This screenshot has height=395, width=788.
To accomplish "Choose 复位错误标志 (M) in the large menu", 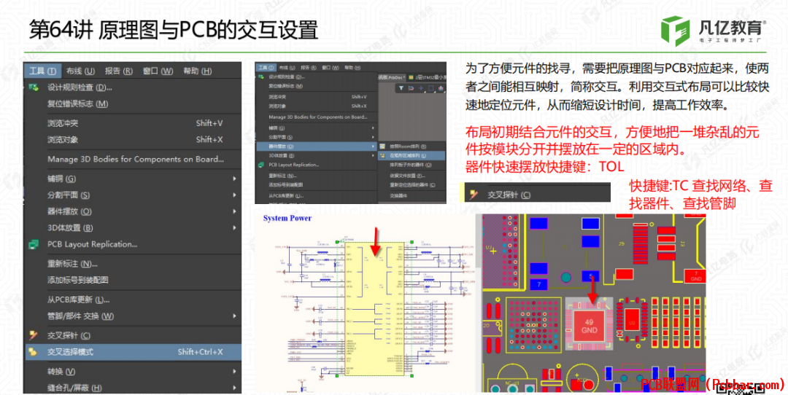I will click(133, 104).
